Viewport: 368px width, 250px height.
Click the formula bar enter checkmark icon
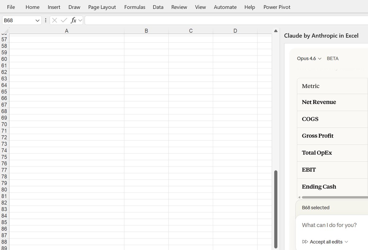click(x=64, y=20)
